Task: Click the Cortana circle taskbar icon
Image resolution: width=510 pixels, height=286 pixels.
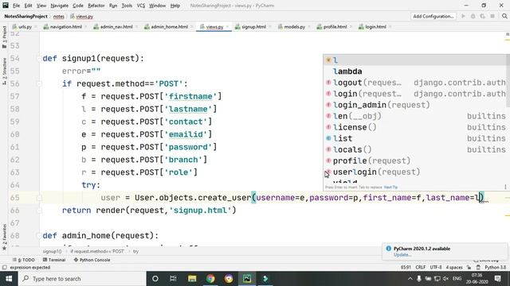Action: (x=155, y=279)
